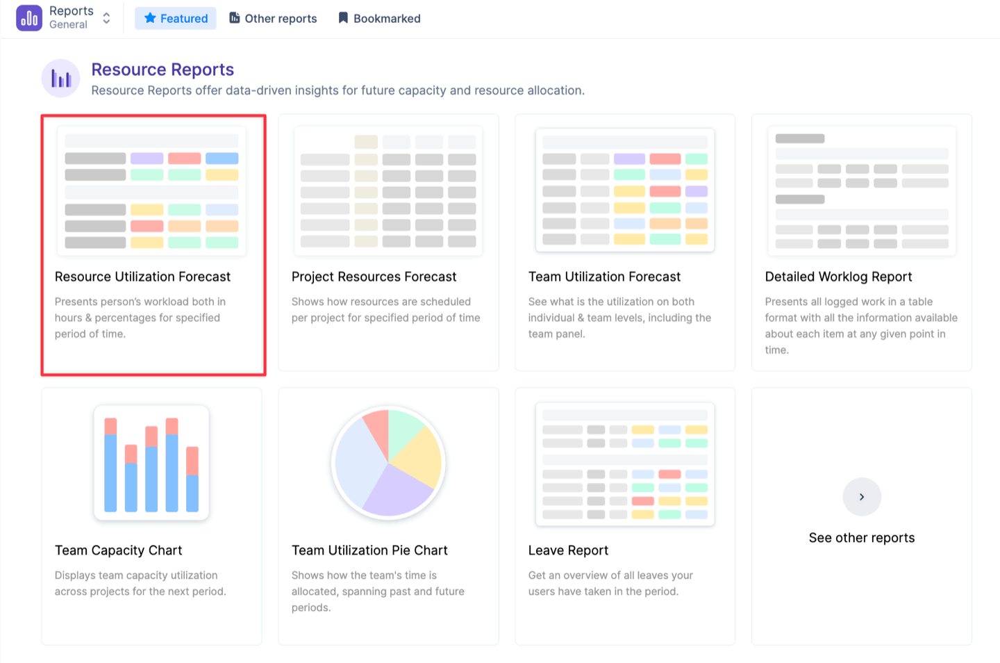
Task: Open Project Resources Forecast thumbnail preview
Action: pyautogui.click(x=388, y=191)
